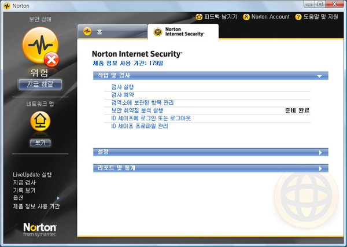The width and height of the screenshot is (347, 247).
Task: Click the 검사 실행 link
Action: [123, 87]
